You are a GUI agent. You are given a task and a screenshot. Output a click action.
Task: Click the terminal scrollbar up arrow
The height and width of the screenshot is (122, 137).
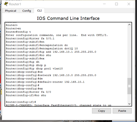tap(129, 25)
